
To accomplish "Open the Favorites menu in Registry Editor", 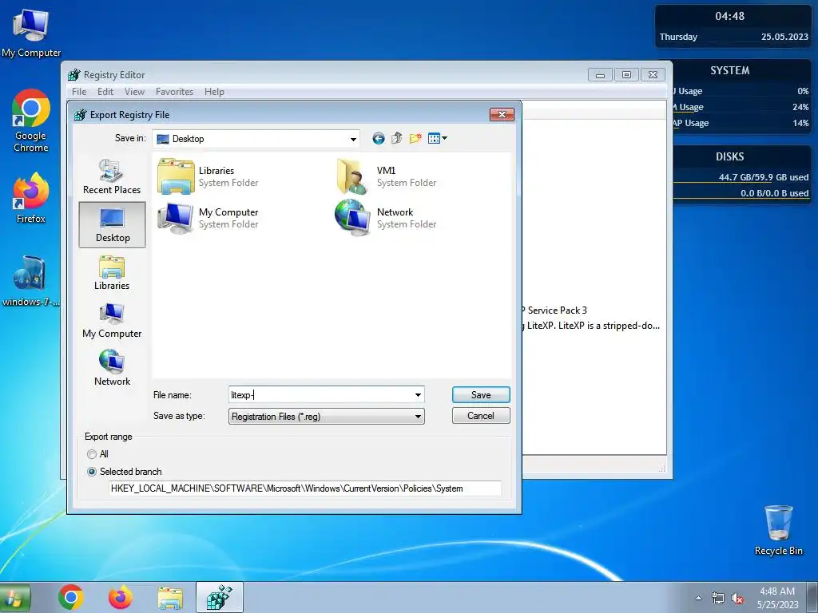I will pos(174,92).
